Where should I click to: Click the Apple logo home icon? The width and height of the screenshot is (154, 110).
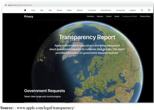pos(25,10)
